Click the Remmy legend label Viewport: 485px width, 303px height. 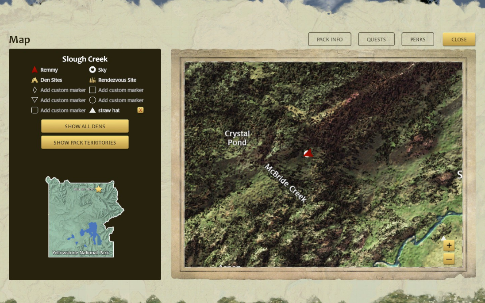coord(49,70)
